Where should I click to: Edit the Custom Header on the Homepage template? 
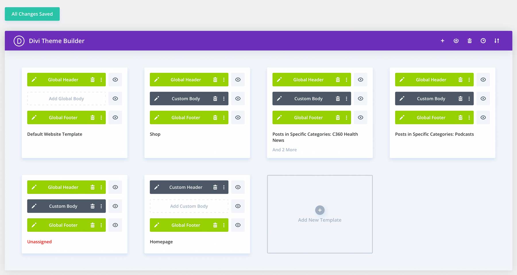pos(157,187)
